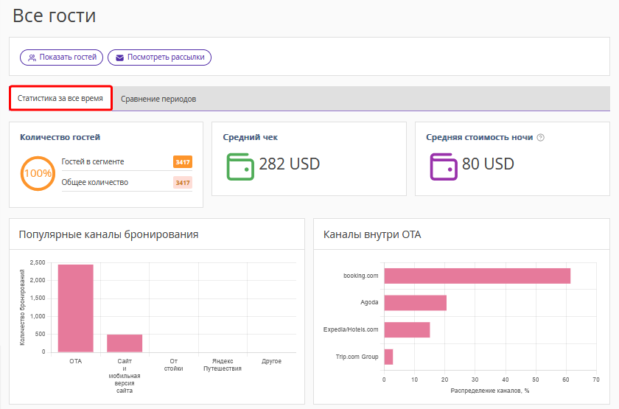Switch to the Сравнение периодов tab
The height and width of the screenshot is (409, 619).
point(158,99)
